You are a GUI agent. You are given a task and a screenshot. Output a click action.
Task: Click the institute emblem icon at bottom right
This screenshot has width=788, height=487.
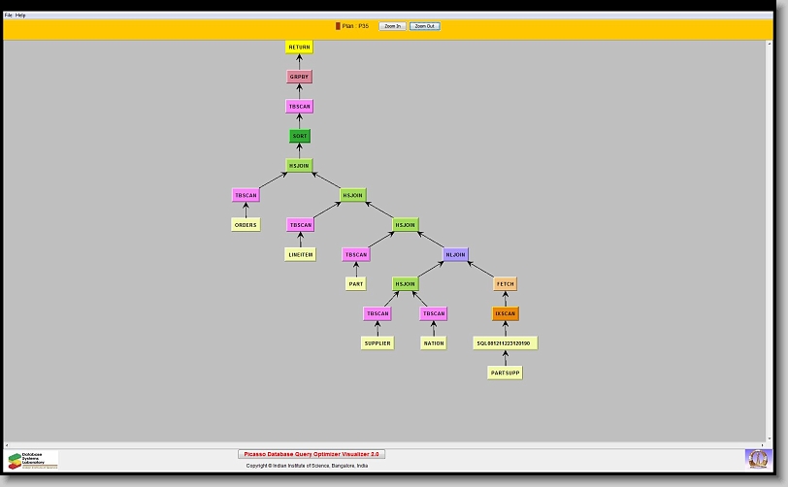(757, 458)
